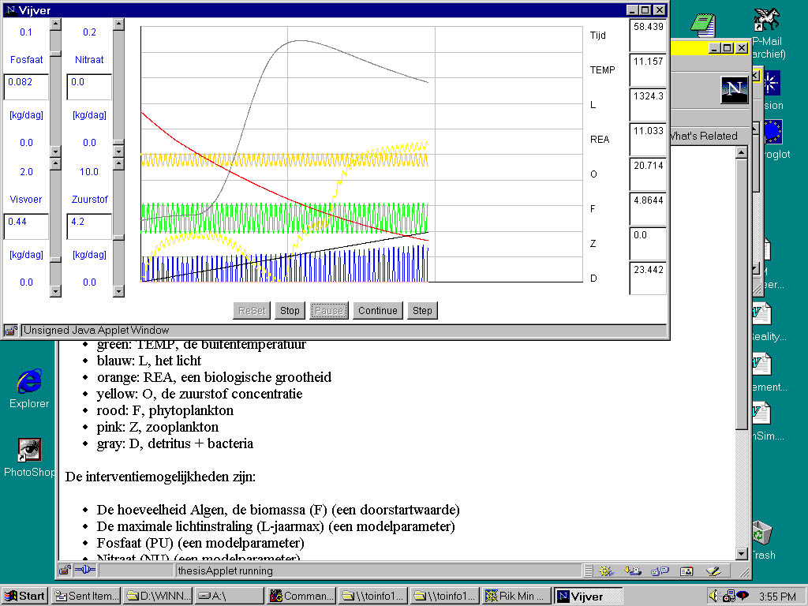Viewport: 808px width, 606px height.
Task: Switch to Rik Min Netscape taskbar window
Action: point(516,597)
